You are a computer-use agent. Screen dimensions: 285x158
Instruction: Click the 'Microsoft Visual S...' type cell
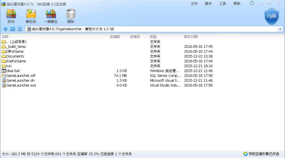pyautogui.click(x=165, y=80)
